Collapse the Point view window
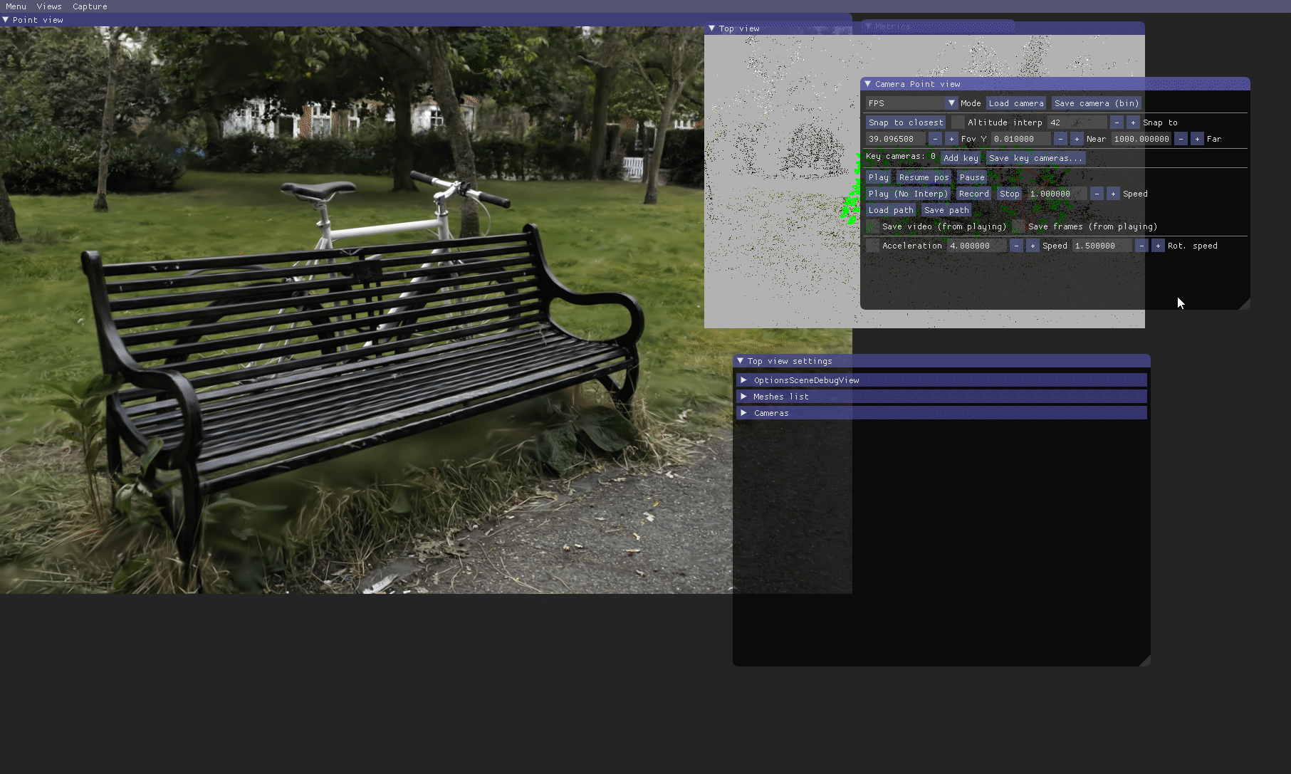This screenshot has height=774, width=1291. pyautogui.click(x=6, y=20)
